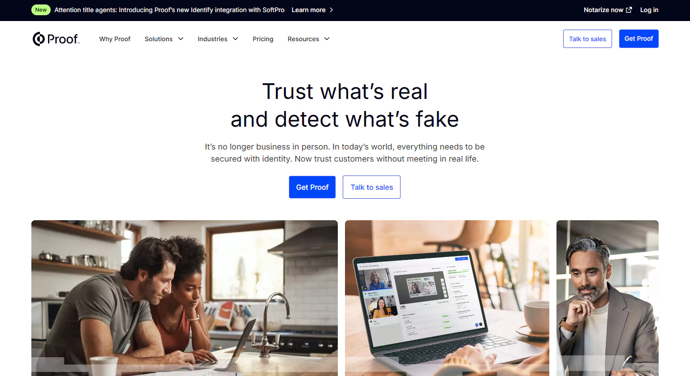Click the laptop video call image

tap(447, 298)
